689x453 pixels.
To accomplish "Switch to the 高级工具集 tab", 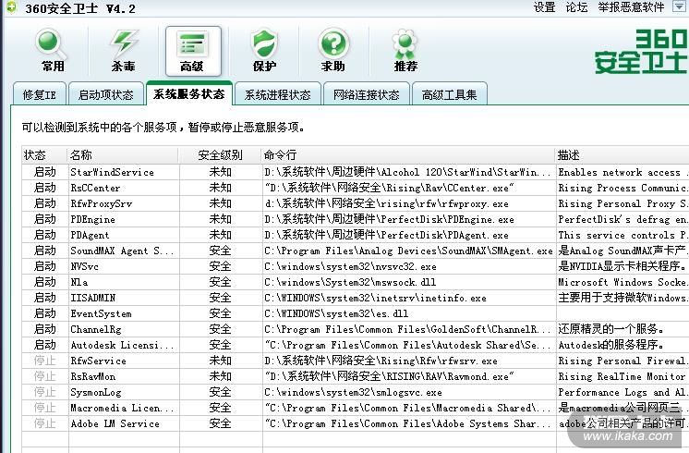I will [450, 94].
